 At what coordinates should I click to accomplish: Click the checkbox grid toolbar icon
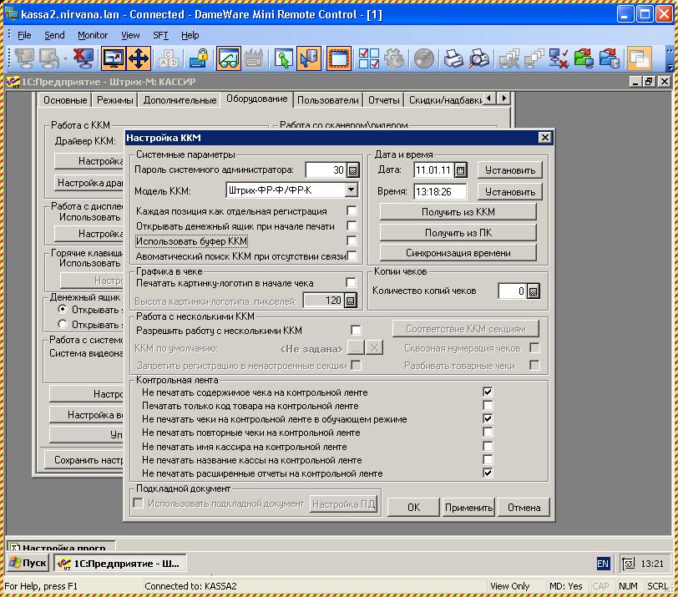(x=368, y=58)
